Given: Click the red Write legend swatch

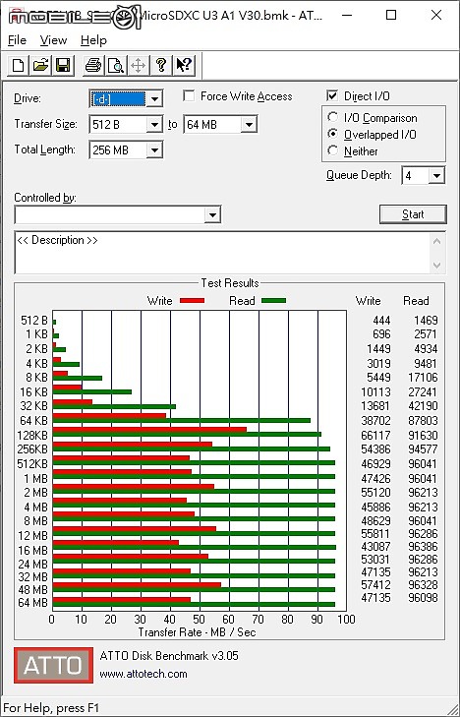Looking at the screenshot, I should pos(193,301).
